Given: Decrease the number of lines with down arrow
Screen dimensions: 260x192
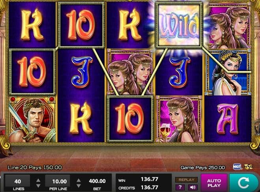Looking at the screenshot, I should pyautogui.click(x=38, y=186).
